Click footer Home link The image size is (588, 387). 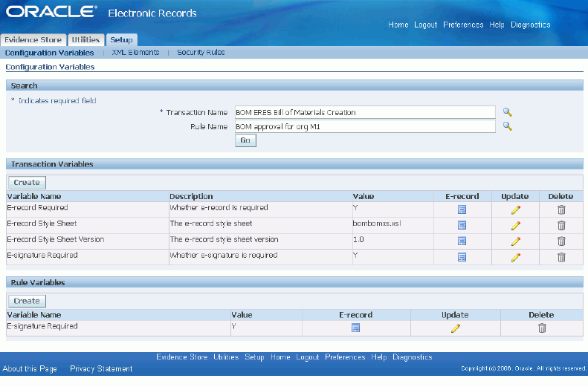click(280, 357)
